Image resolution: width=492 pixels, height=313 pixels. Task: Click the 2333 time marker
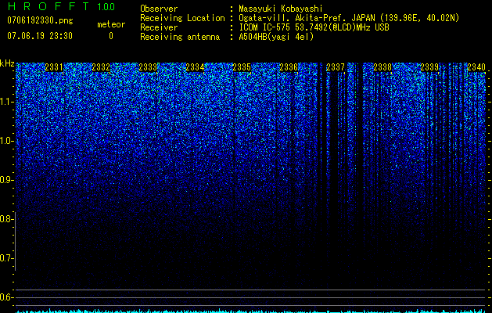click(x=148, y=67)
